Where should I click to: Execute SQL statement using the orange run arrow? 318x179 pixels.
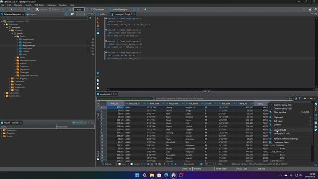pos(98,19)
